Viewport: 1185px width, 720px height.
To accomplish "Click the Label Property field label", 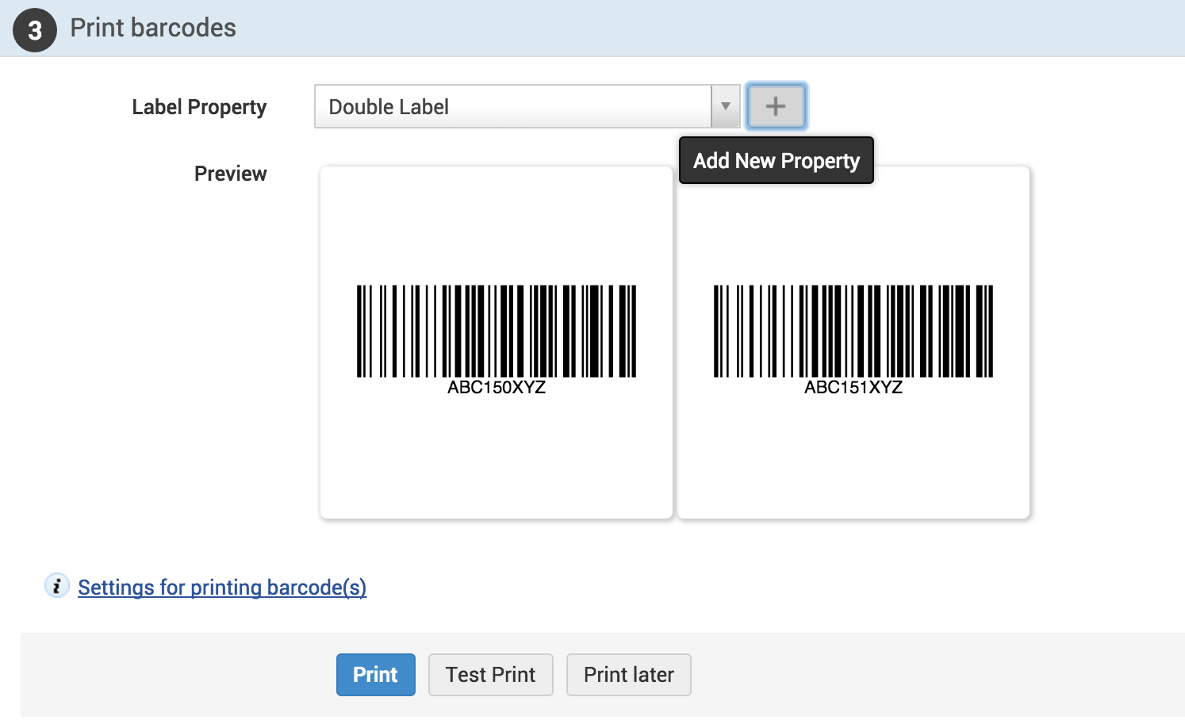I will (199, 107).
